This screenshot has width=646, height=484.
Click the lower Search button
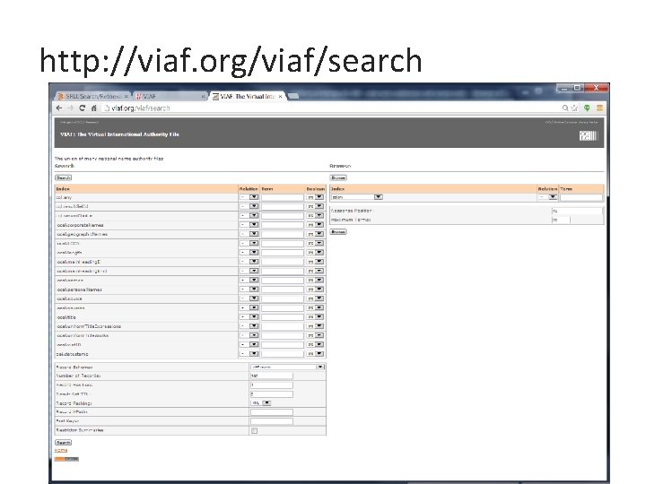pyautogui.click(x=63, y=443)
